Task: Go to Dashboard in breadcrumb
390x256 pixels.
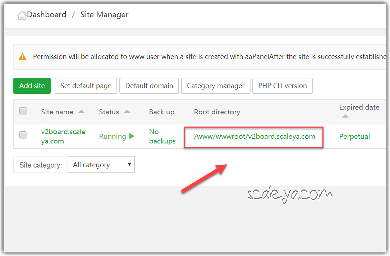Action: click(x=46, y=15)
